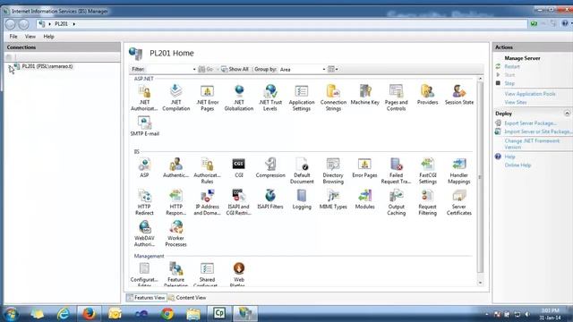This screenshot has height=322, width=573.
Task: Open Logging feature
Action: coord(302,199)
